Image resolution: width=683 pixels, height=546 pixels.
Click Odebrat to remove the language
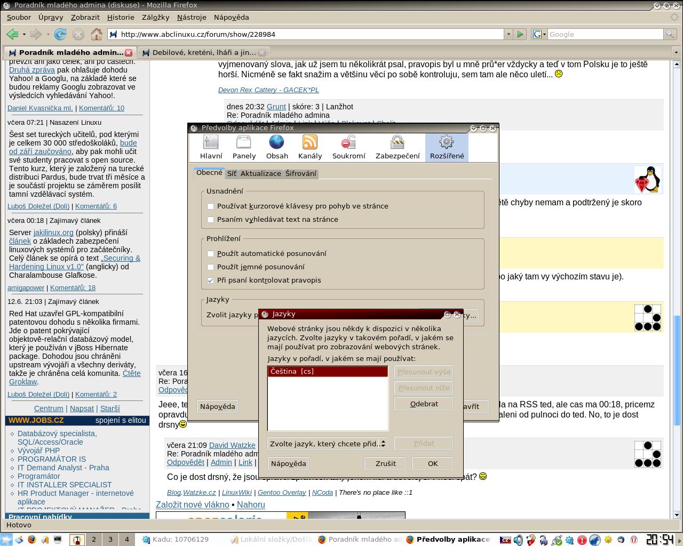(x=424, y=404)
